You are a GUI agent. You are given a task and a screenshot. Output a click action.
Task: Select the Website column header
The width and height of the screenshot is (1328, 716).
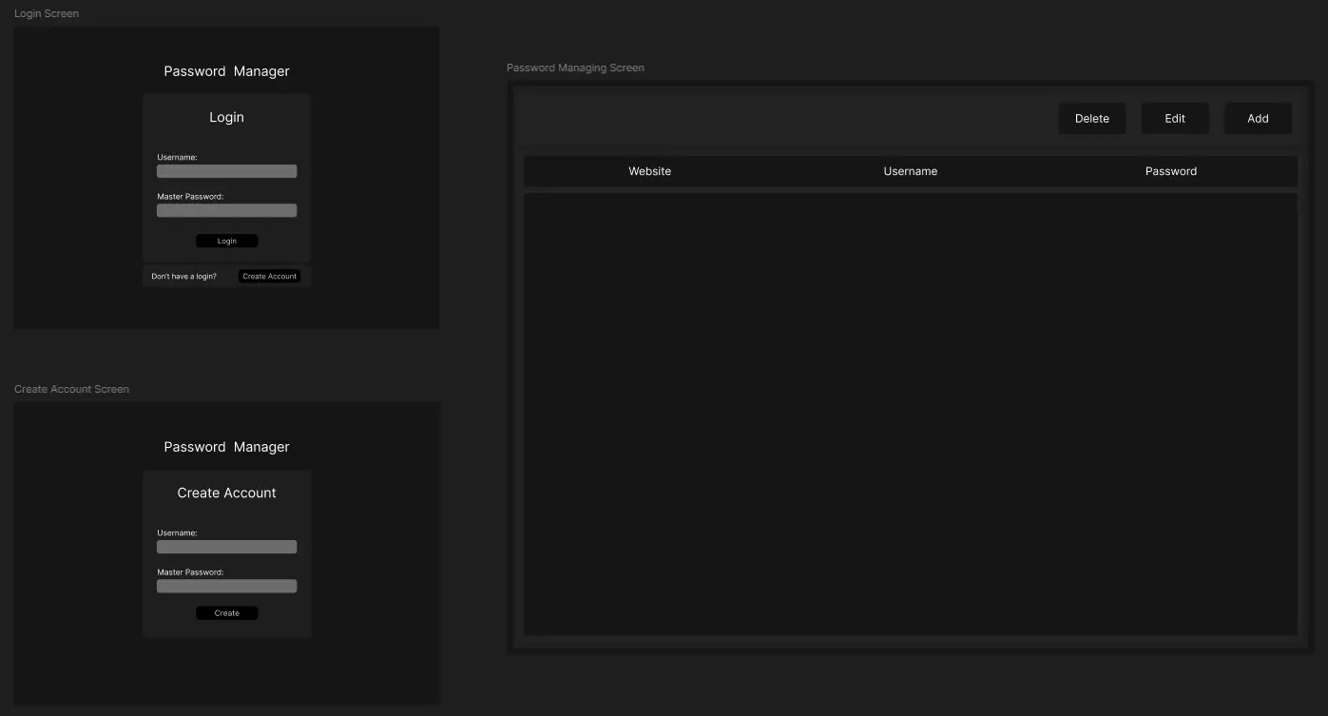(649, 171)
